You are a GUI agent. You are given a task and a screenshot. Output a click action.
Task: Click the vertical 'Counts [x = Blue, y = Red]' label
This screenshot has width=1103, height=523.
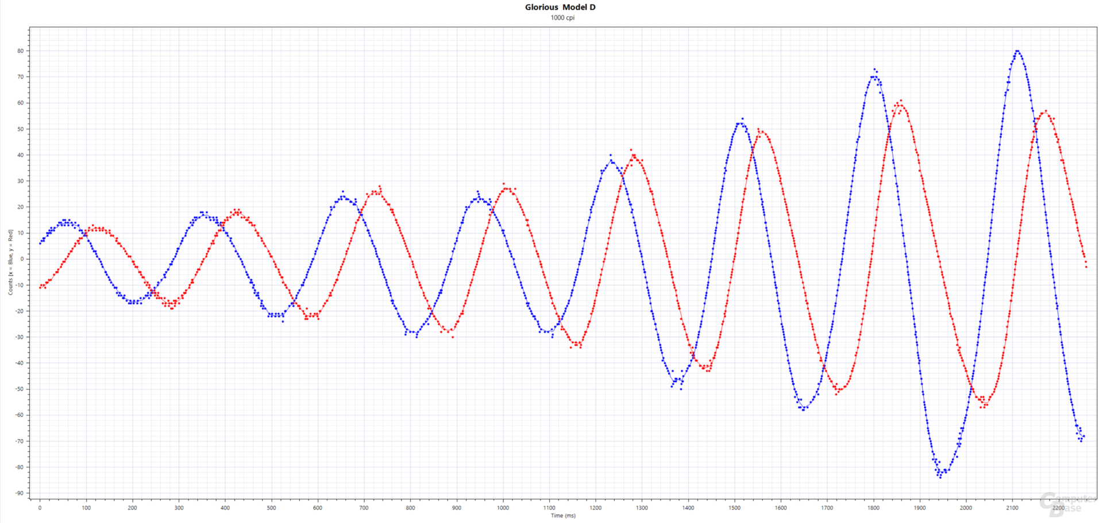point(10,262)
